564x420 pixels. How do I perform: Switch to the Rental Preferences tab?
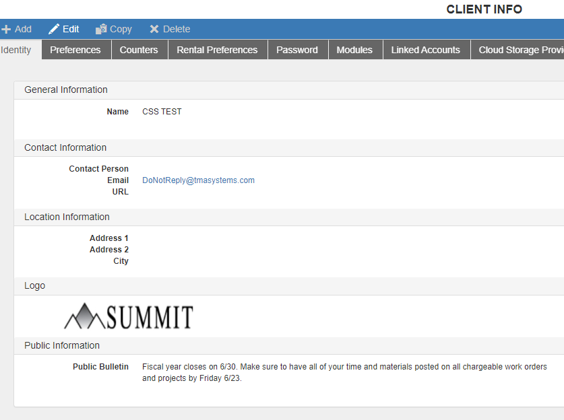point(217,49)
